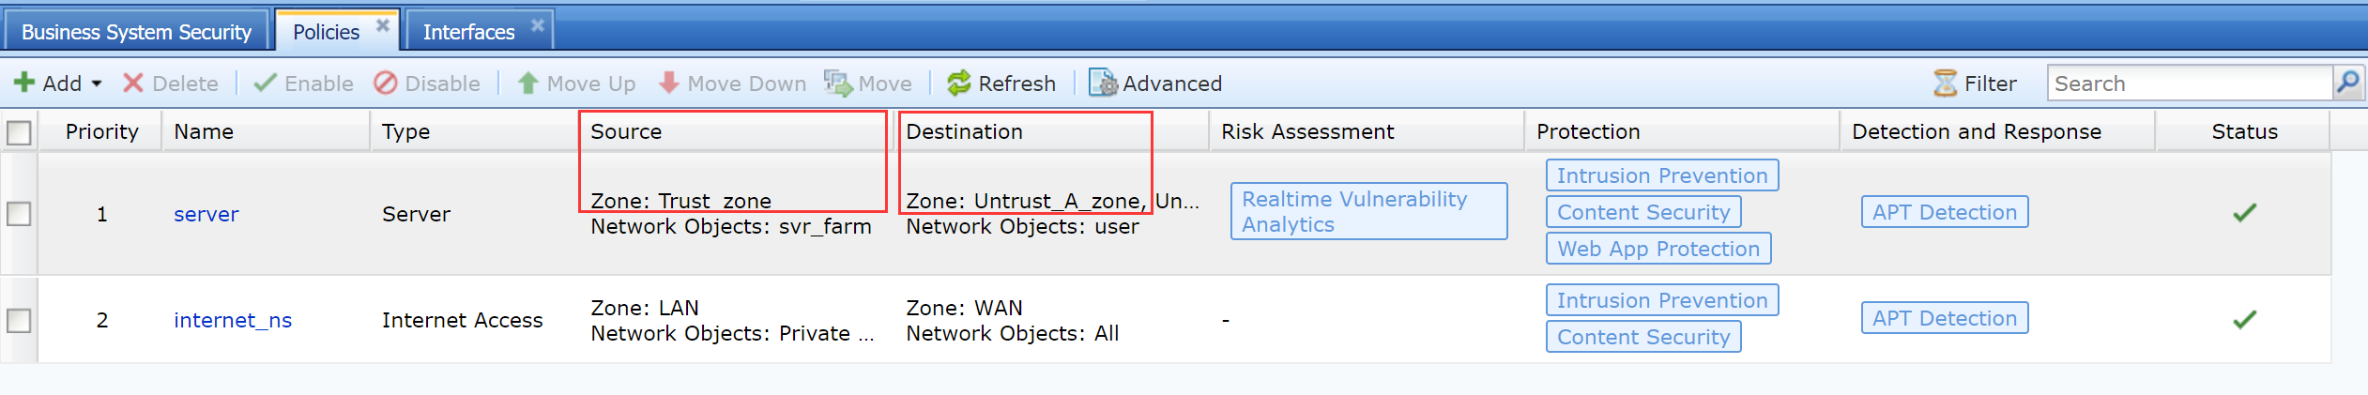Screen dimensions: 2368x395
Task: Click the Enable checkmark icon
Action: (x=265, y=84)
